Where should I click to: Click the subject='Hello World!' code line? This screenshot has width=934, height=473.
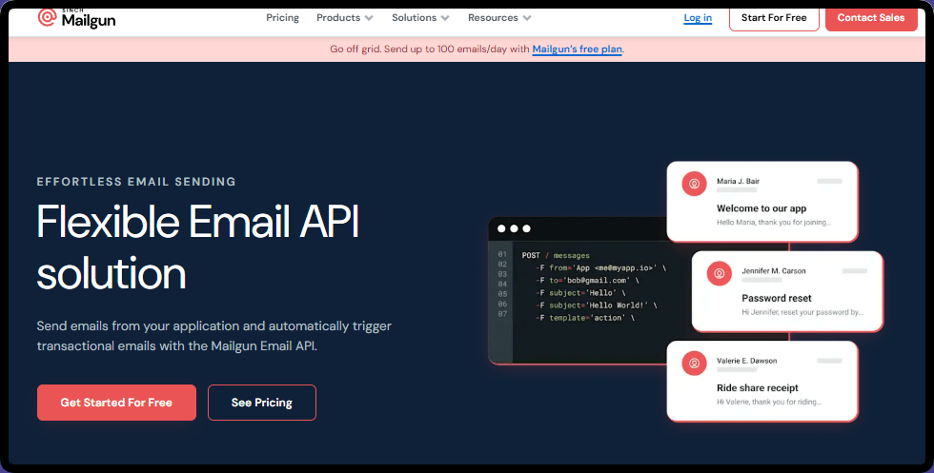coord(597,305)
